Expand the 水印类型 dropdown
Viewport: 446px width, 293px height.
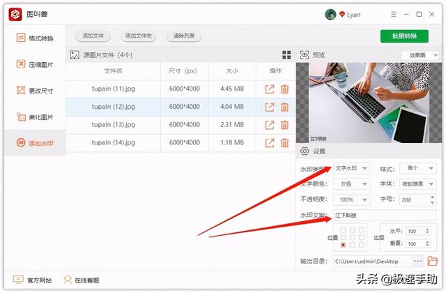coord(351,169)
